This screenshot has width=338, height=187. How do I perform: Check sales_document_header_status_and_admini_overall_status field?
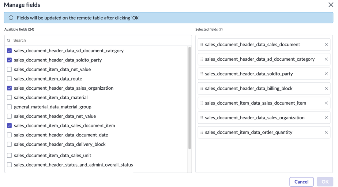pyautogui.click(x=9, y=165)
